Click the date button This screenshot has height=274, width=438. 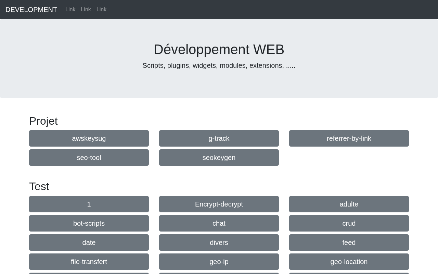(89, 242)
